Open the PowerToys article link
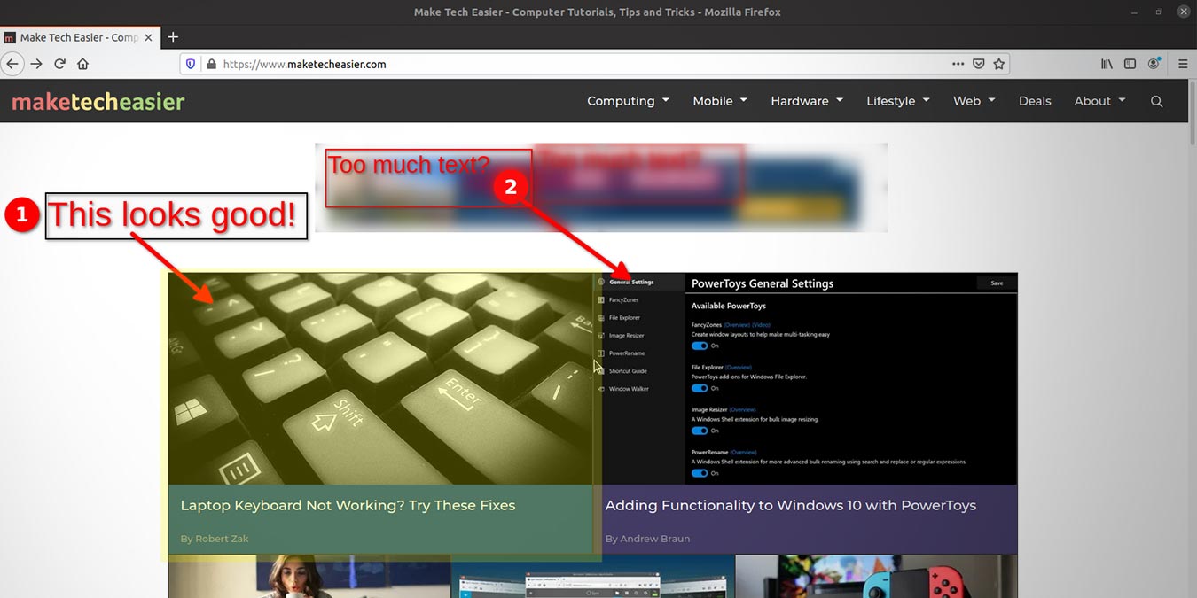This screenshot has width=1197, height=598. click(790, 505)
